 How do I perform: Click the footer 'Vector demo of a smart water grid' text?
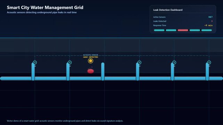[65, 121]
